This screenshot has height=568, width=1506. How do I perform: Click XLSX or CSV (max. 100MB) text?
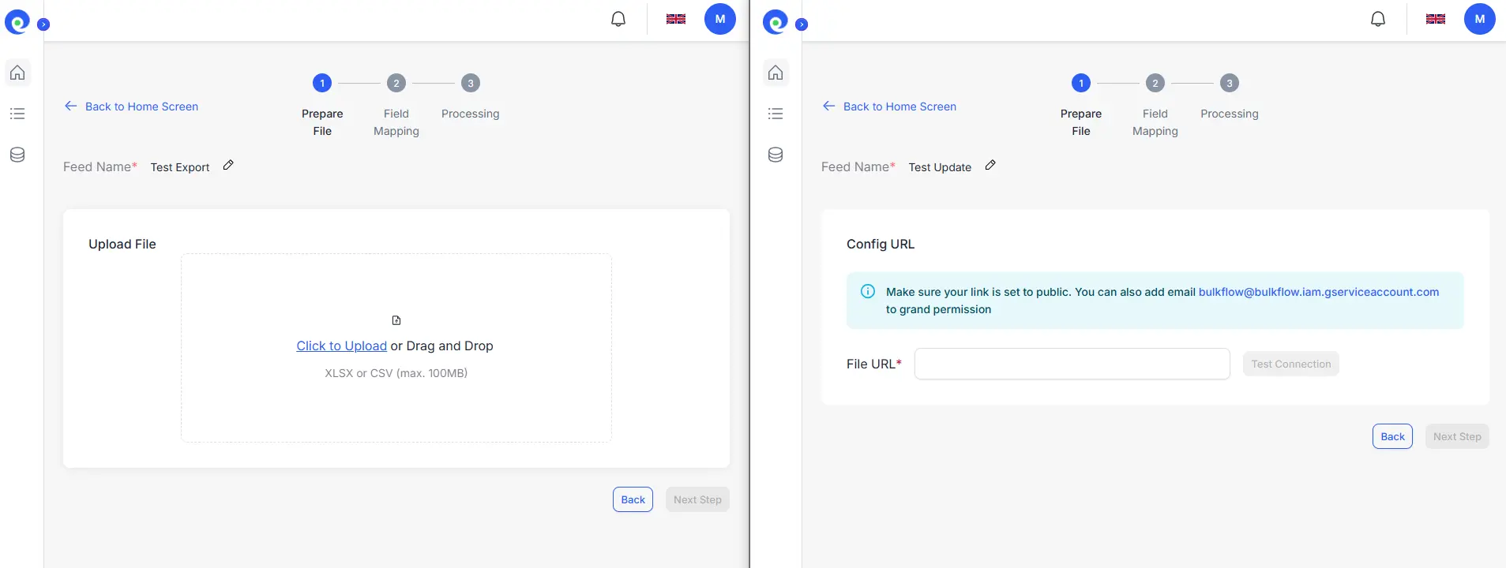(x=396, y=373)
